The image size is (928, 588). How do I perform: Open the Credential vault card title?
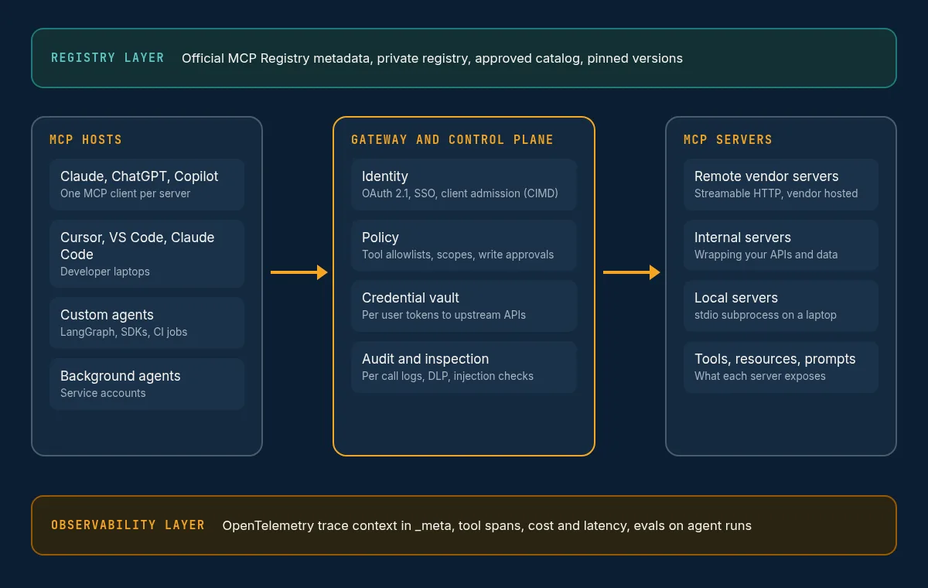[411, 298]
